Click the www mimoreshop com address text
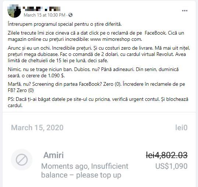Screen dimensions: 198x187 pos(116,39)
